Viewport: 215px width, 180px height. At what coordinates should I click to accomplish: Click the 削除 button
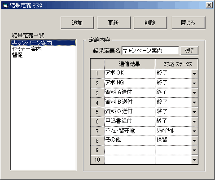pos(150,23)
